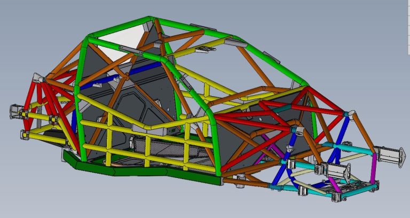Select the gray flange at far right end
Image resolution: width=410 pixels, height=218 pixels.
click(x=389, y=157)
